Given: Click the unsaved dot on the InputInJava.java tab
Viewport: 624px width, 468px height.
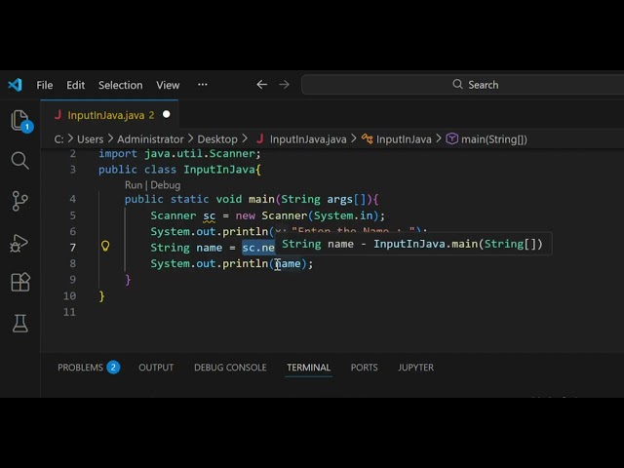Looking at the screenshot, I should 167,115.
